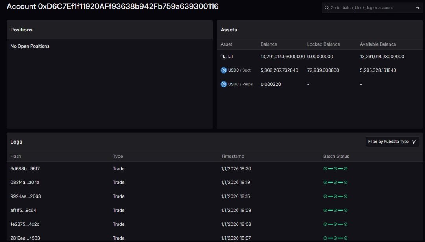Click batch status icons for af11f5...9c64
425x242 pixels.
pos(336,210)
